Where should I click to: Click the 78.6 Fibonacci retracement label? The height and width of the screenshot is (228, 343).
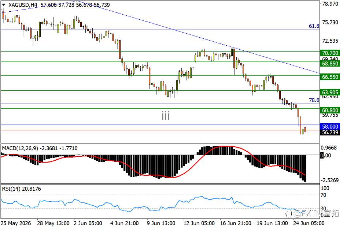tap(314, 100)
